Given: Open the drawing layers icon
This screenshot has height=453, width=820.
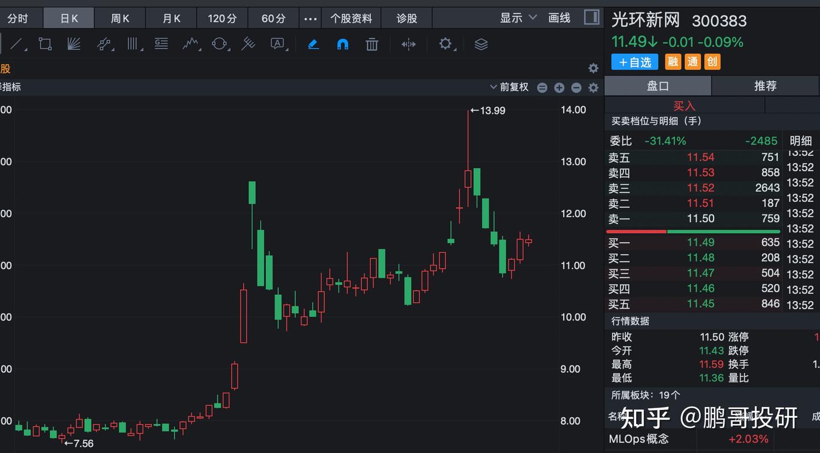Looking at the screenshot, I should pos(480,44).
